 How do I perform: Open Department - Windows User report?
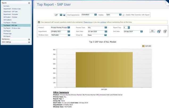[12, 9]
